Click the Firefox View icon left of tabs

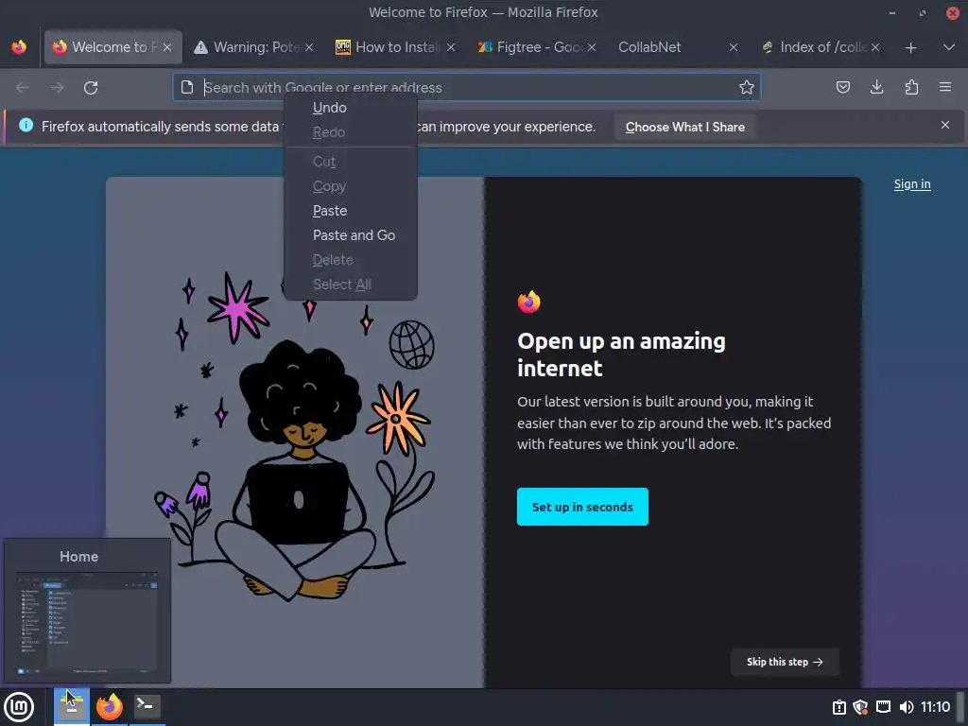pyautogui.click(x=19, y=47)
